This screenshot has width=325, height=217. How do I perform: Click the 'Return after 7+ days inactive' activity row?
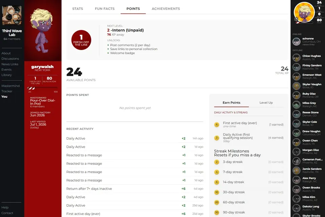point(135,189)
